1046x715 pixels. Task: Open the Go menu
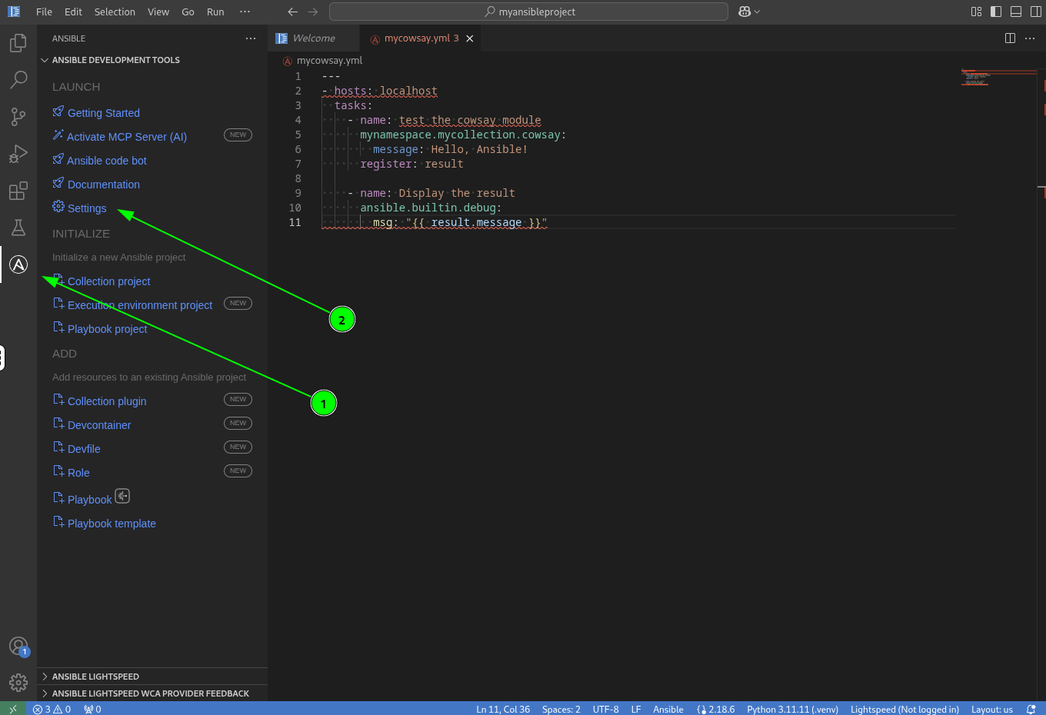[x=188, y=12]
